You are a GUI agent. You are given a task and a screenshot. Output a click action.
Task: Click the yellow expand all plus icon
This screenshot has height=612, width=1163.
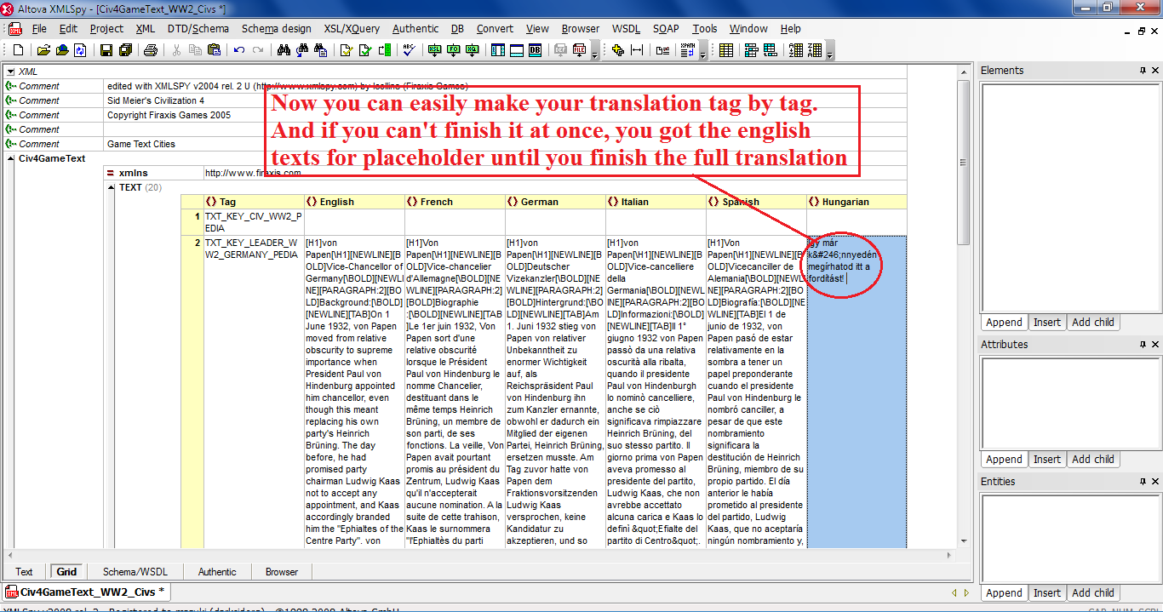(x=618, y=50)
